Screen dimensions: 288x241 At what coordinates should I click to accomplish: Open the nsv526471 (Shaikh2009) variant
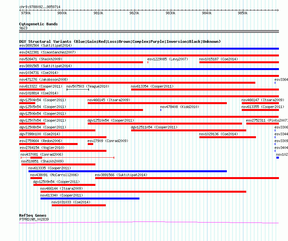click(41, 59)
